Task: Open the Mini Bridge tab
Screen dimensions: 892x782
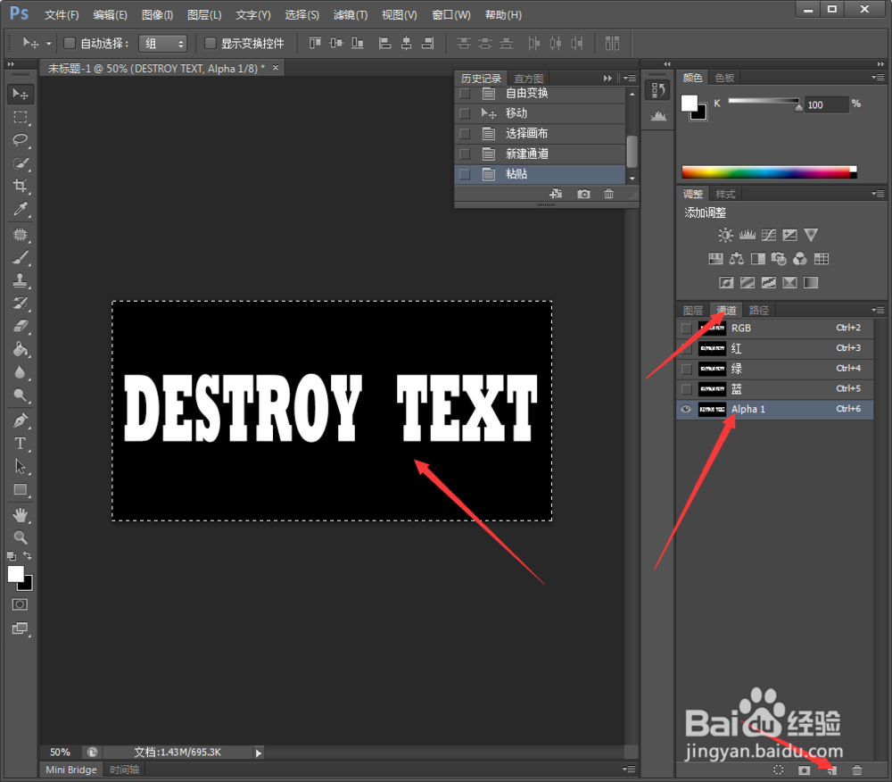Action: pyautogui.click(x=71, y=770)
